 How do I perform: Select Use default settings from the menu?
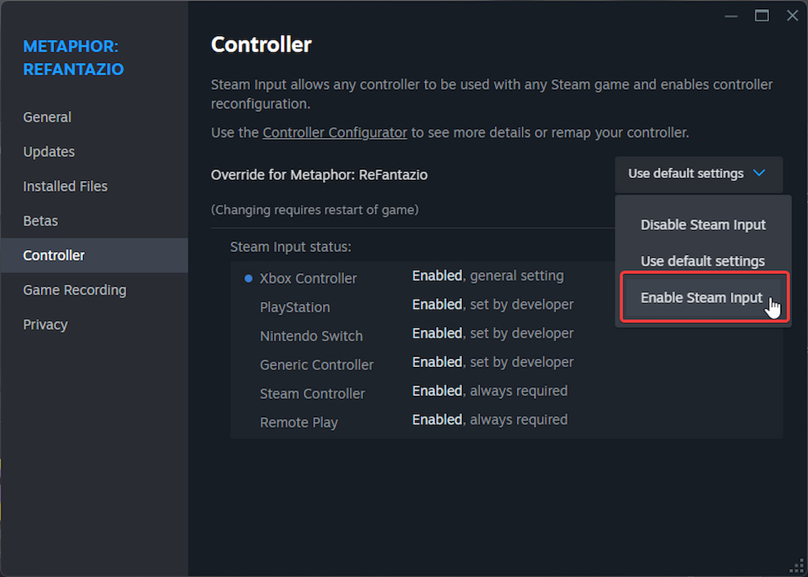pyautogui.click(x=702, y=261)
